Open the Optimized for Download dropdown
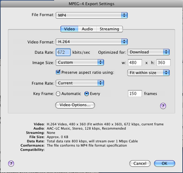 148,52
